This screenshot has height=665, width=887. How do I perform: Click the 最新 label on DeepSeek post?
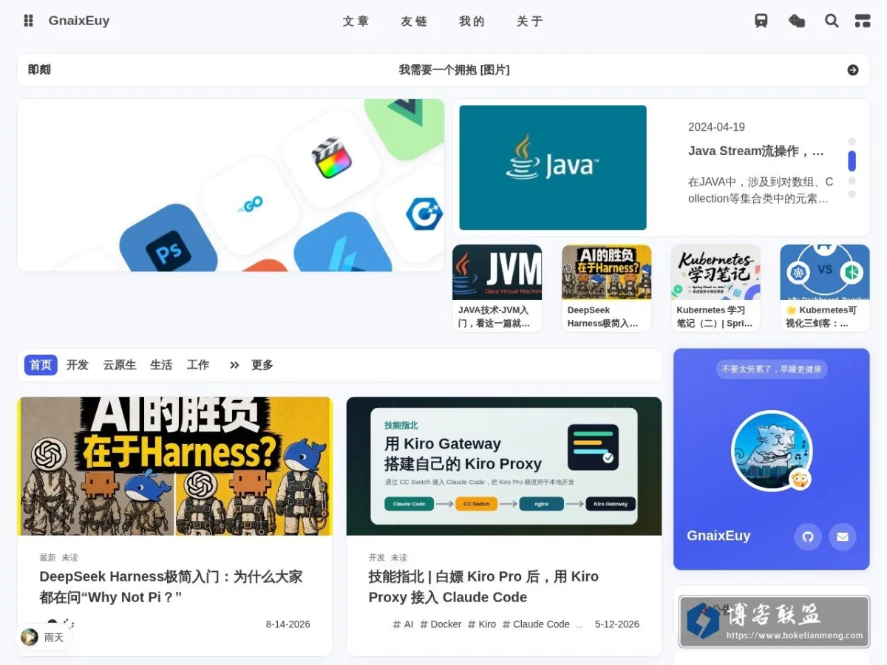47,558
